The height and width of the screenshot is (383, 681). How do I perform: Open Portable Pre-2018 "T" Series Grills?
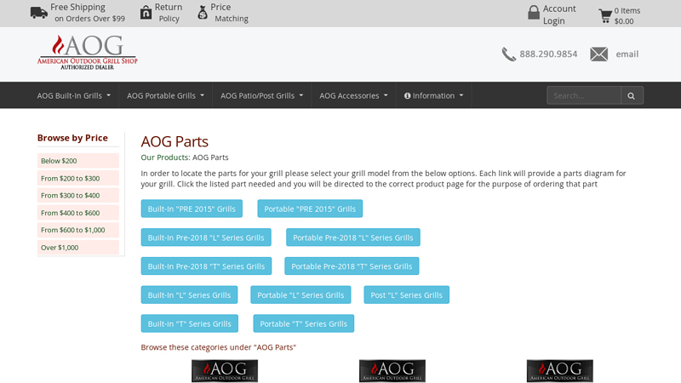pyautogui.click(x=352, y=266)
